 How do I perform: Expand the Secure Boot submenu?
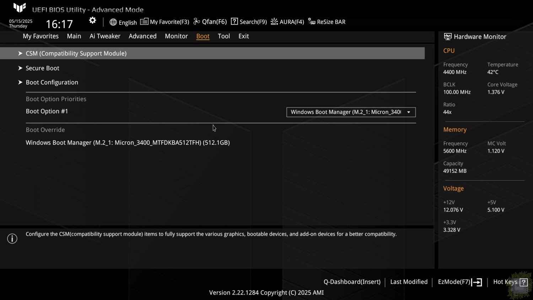42,68
